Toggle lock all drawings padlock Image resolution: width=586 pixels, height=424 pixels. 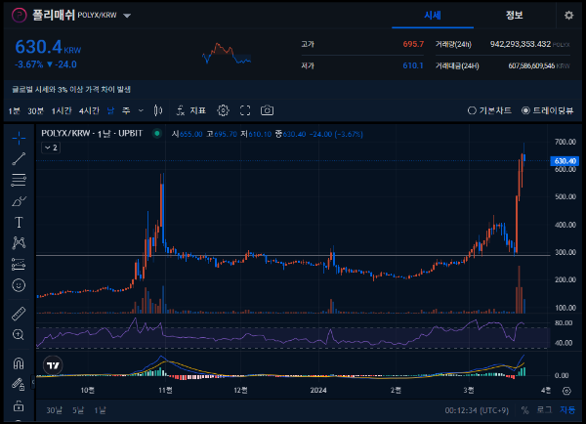click(19, 405)
